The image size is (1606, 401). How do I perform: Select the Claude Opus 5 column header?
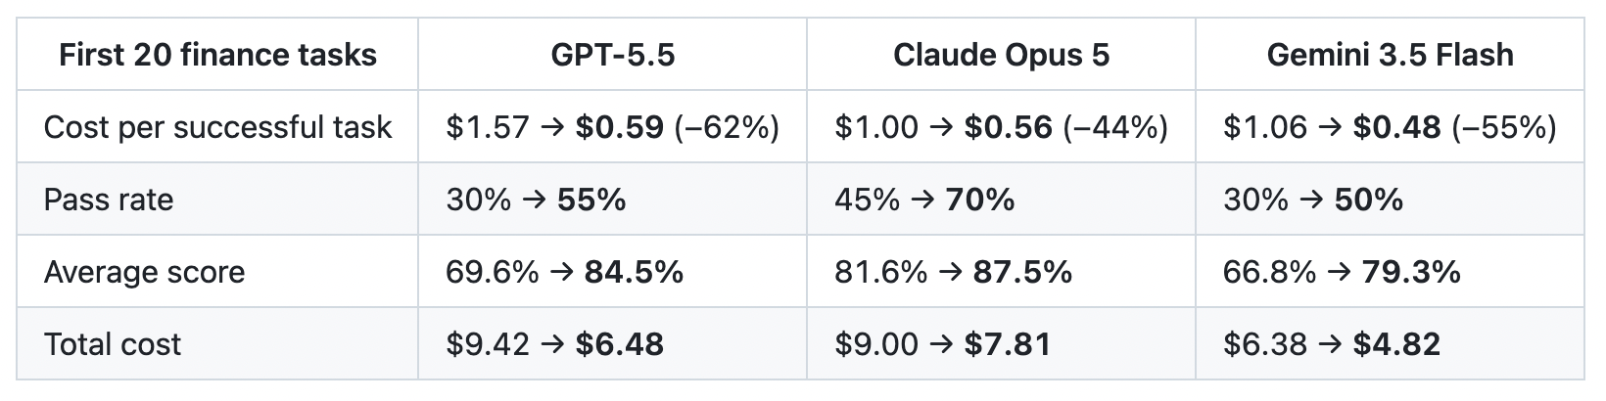1001,55
